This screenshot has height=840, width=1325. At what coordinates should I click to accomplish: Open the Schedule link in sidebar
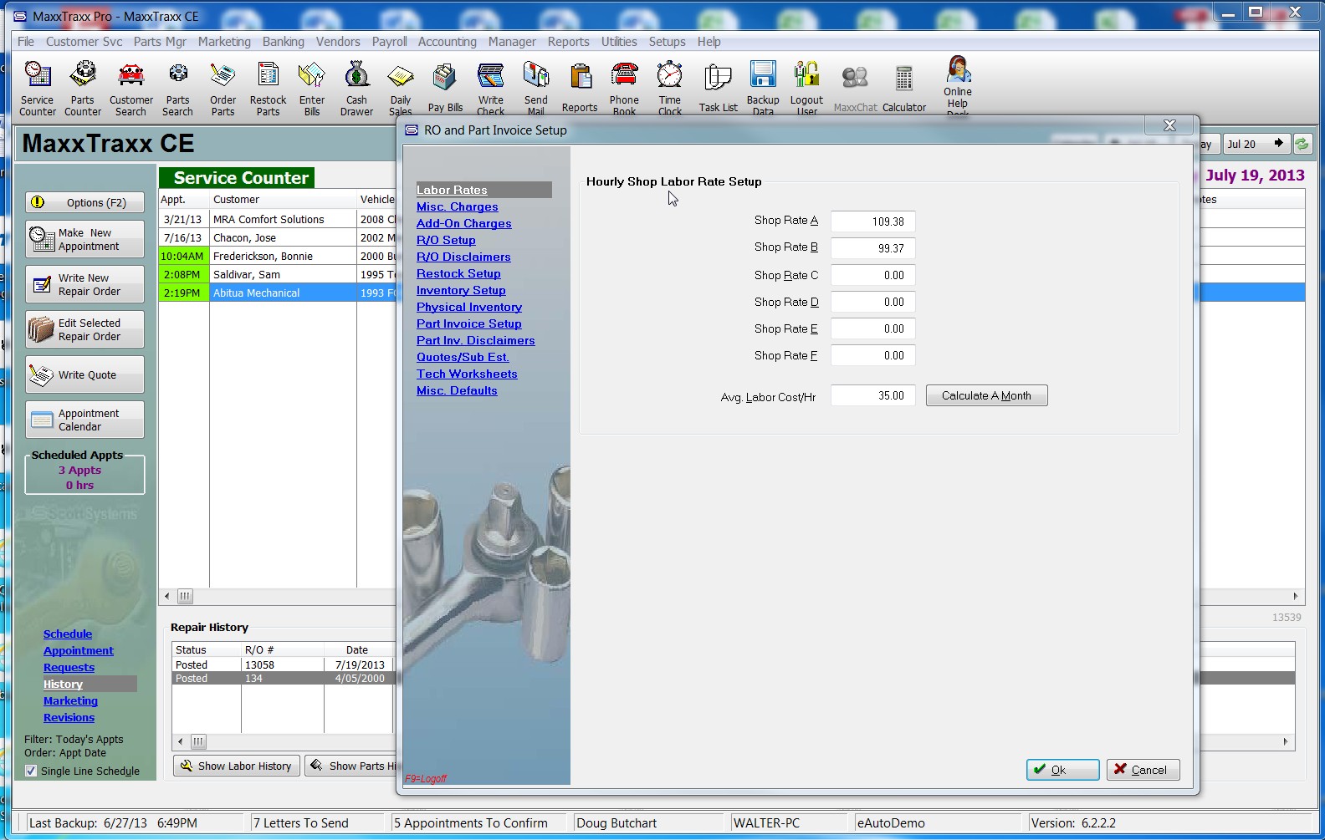[68, 634]
